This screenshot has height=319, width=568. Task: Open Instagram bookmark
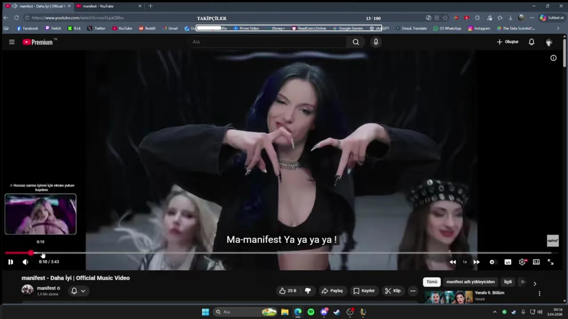[479, 28]
